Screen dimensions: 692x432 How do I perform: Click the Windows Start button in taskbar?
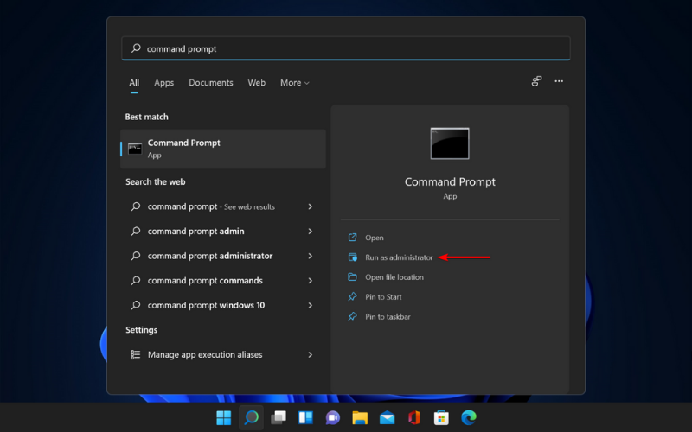pos(224,417)
